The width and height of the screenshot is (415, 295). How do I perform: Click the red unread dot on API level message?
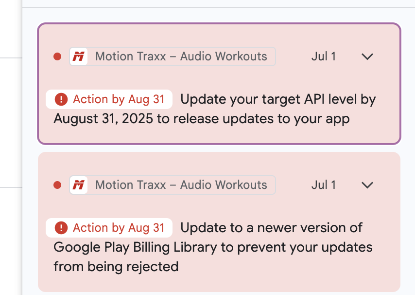click(x=57, y=56)
